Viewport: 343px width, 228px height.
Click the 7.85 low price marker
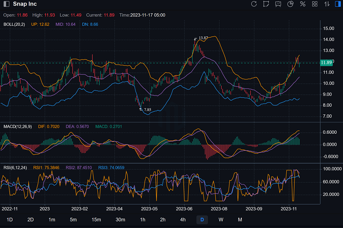coord(147,110)
